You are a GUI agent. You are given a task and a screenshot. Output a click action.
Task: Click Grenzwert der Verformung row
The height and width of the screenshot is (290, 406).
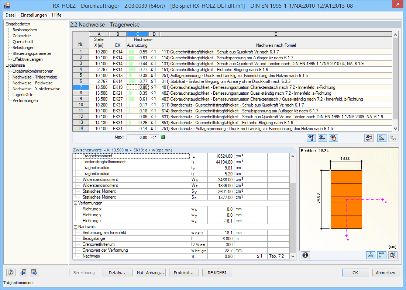181,250
